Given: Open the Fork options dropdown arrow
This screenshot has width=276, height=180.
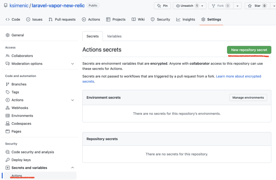Looking at the screenshot, I should click(x=237, y=6).
